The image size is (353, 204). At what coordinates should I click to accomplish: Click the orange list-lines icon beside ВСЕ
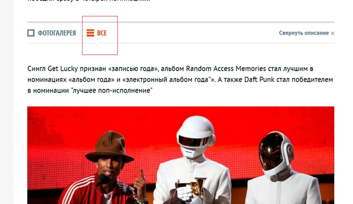point(90,33)
